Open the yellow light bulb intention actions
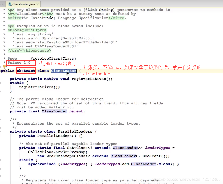This screenshot has height=184, width=223. click(4, 66)
